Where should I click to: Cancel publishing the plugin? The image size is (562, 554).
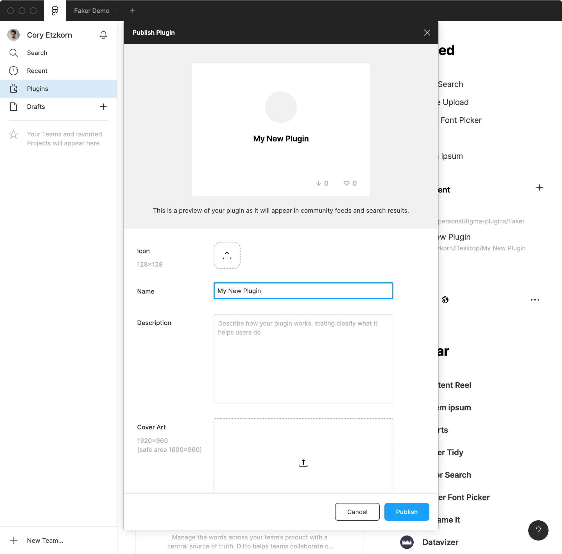click(357, 512)
